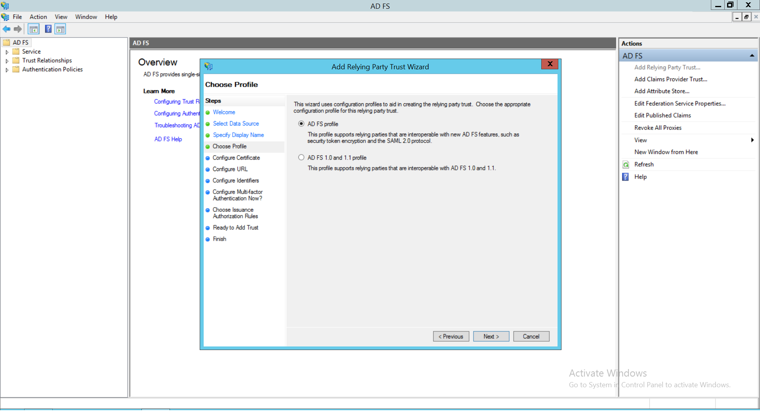This screenshot has width=760, height=411.
Task: Click the Help question-mark toolbar icon
Action: click(x=48, y=29)
